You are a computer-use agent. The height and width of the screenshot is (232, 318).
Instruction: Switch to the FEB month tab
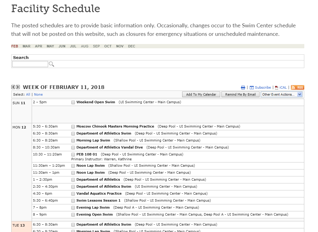pos(15,46)
